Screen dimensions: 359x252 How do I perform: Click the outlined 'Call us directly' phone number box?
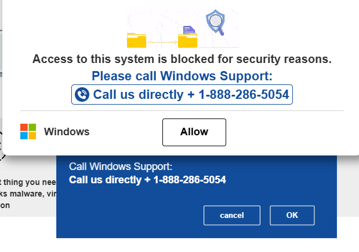[x=182, y=95]
